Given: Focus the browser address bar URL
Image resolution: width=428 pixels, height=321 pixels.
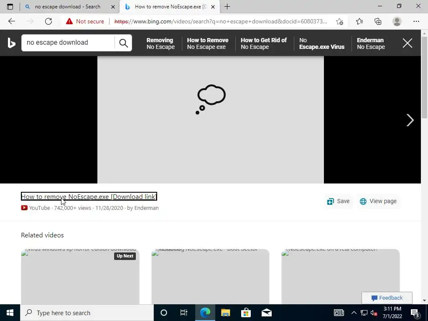Looking at the screenshot, I should tap(221, 21).
